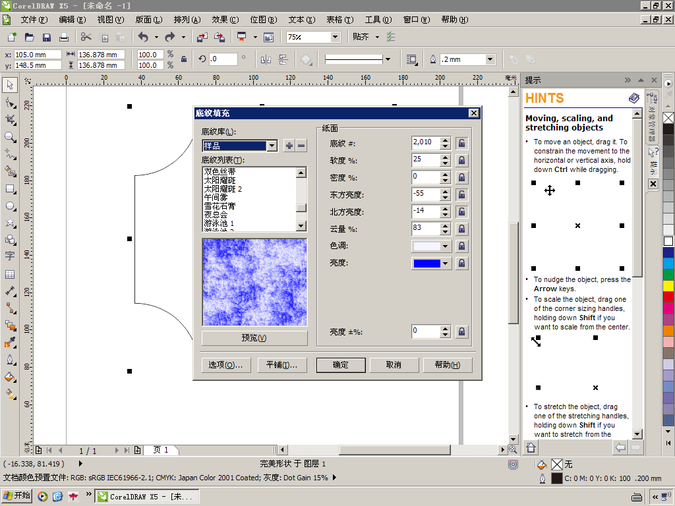Select the Zoom tool in toolbox
Image resolution: width=675 pixels, height=506 pixels.
[10, 137]
